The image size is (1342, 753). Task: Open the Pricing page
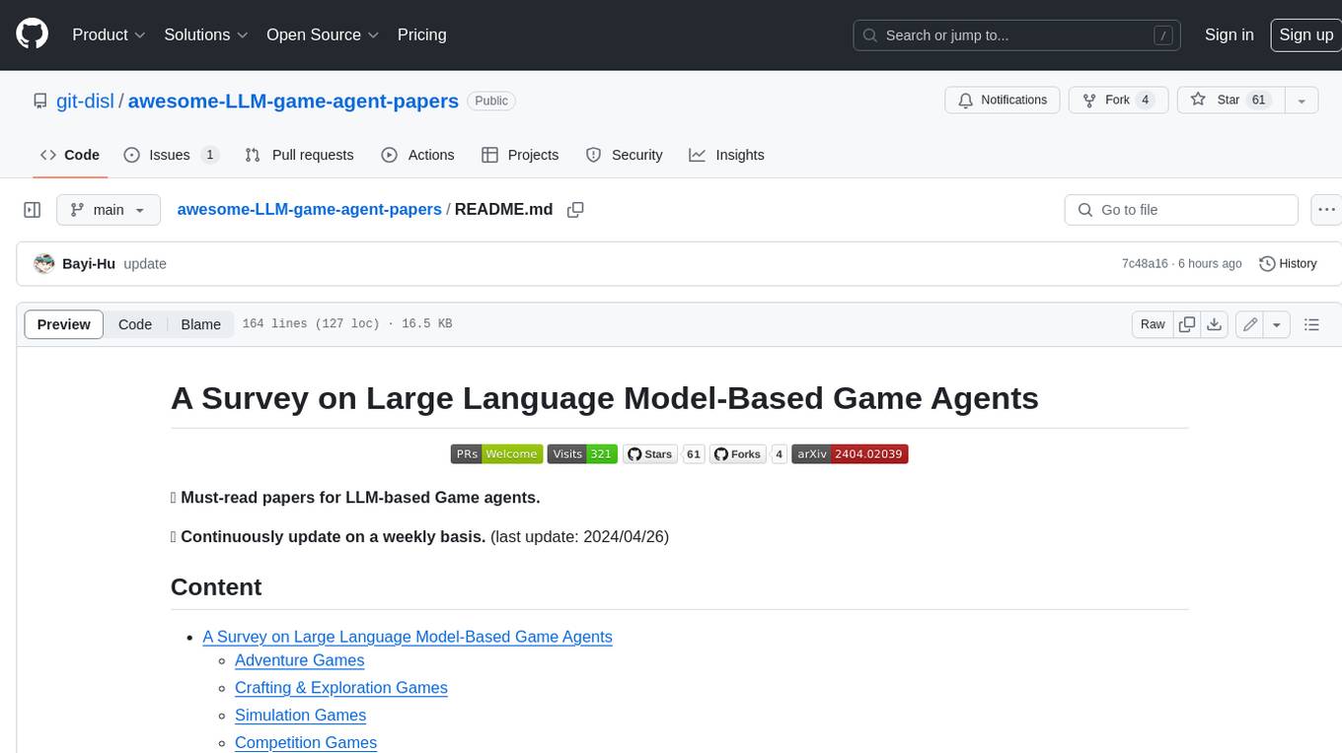pos(421,34)
